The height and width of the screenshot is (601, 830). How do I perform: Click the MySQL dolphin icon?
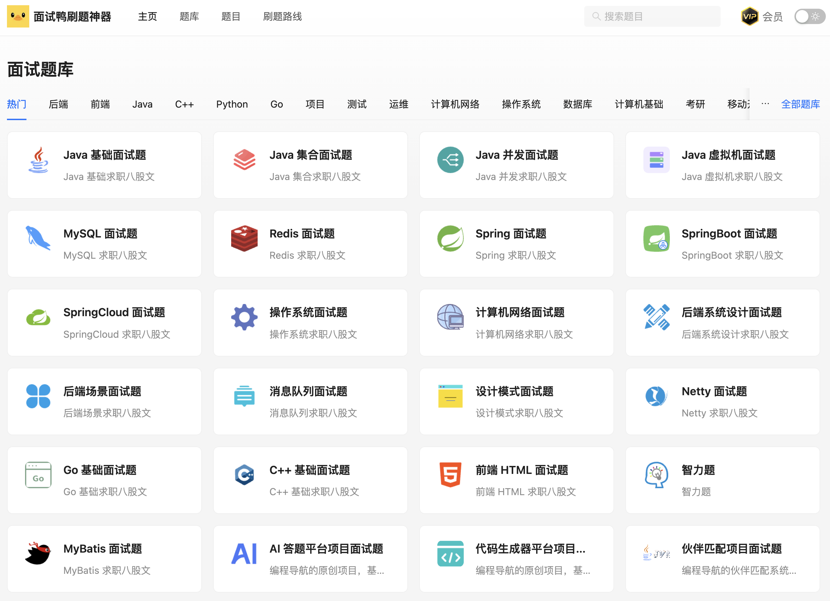(x=38, y=239)
